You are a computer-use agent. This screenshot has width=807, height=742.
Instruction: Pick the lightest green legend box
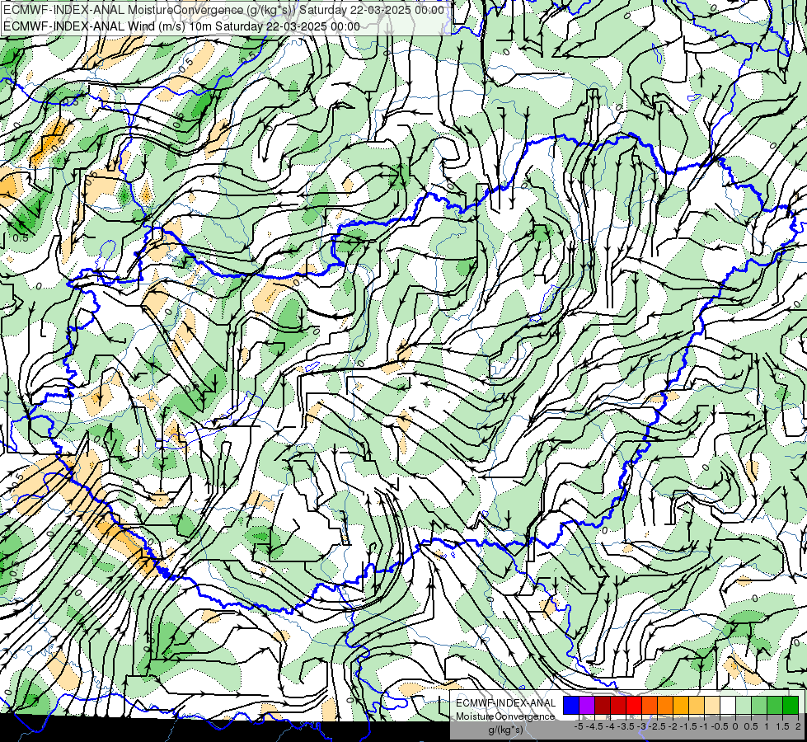point(744,705)
